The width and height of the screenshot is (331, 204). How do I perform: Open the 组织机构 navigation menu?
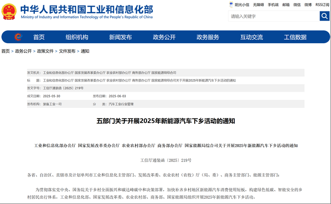pos(77,37)
